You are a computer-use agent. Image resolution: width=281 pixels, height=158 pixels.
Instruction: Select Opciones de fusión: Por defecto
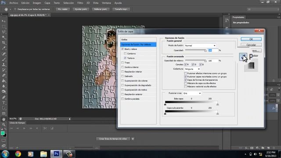[x=138, y=44]
